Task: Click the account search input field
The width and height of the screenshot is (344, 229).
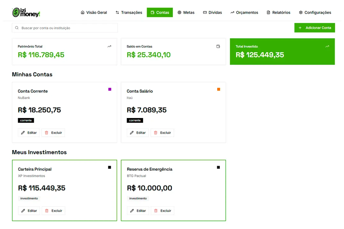Action: point(64,28)
